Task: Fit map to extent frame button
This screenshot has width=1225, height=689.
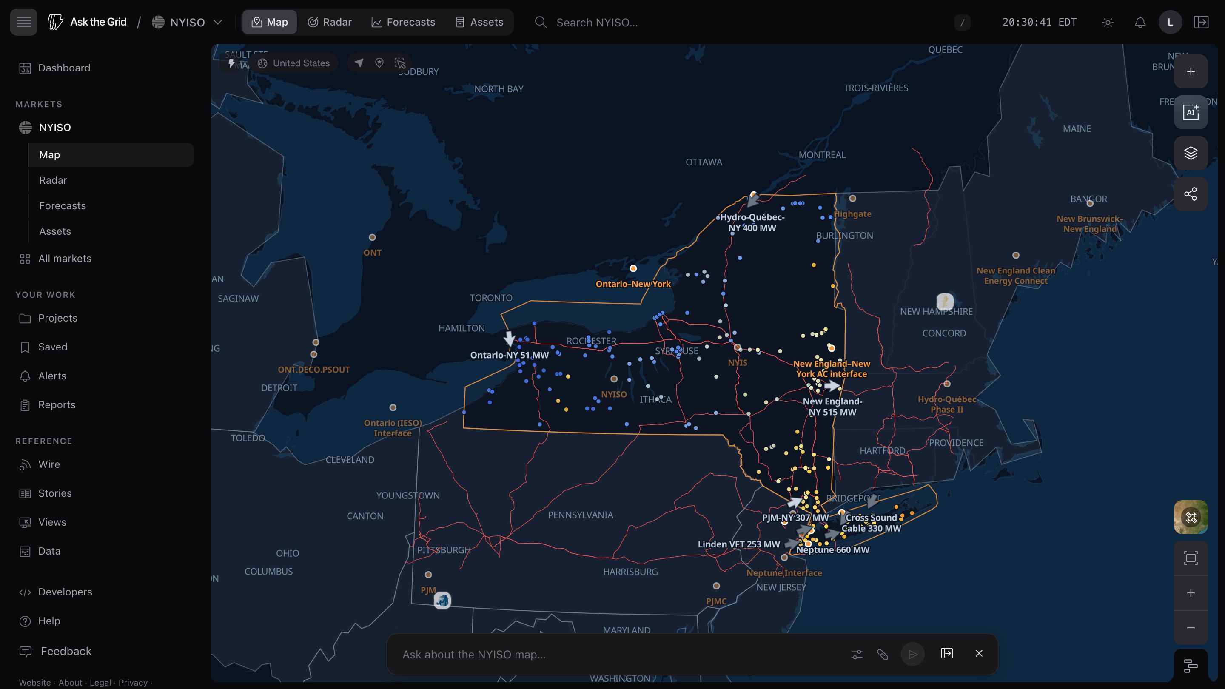Action: coord(1191,558)
